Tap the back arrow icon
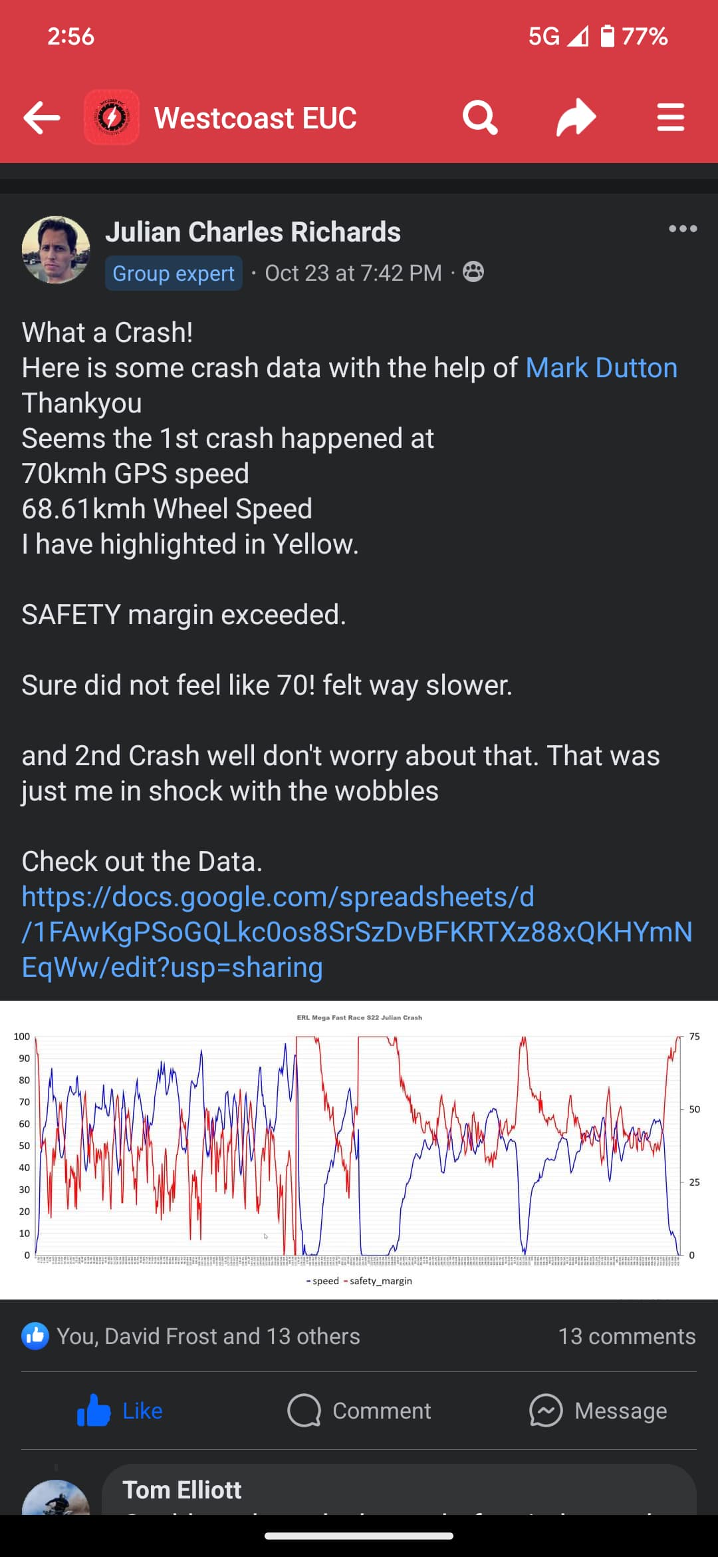The height and width of the screenshot is (1557, 718). (42, 118)
